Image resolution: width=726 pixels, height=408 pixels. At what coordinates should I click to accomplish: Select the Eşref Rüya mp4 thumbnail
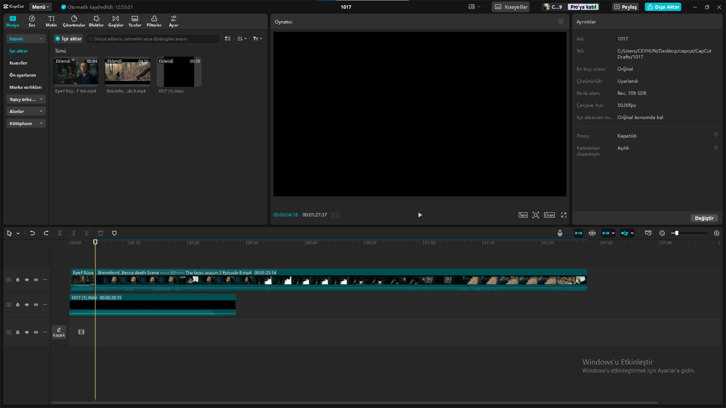tap(76, 72)
